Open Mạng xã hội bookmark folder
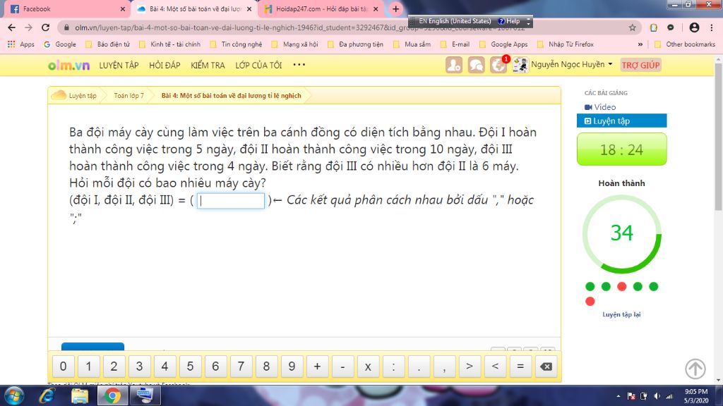 point(295,44)
